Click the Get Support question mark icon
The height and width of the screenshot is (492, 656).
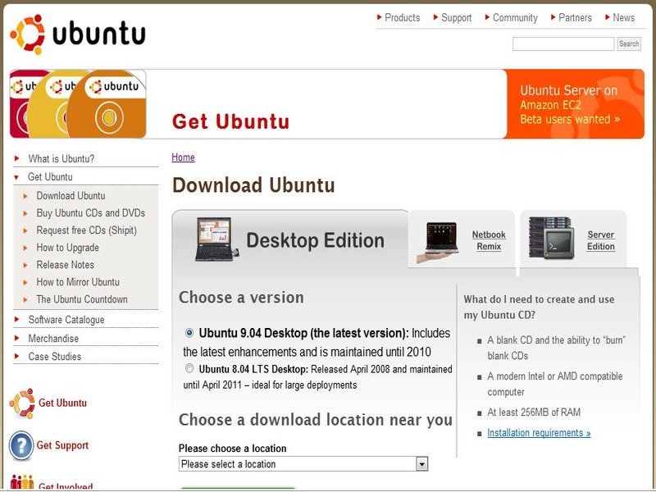21,445
